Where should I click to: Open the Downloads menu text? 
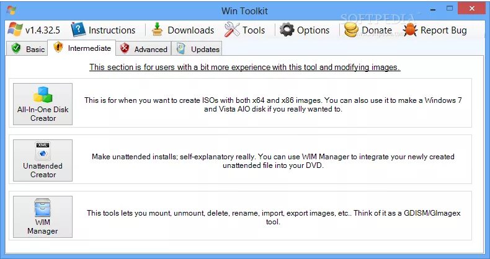tap(190, 30)
